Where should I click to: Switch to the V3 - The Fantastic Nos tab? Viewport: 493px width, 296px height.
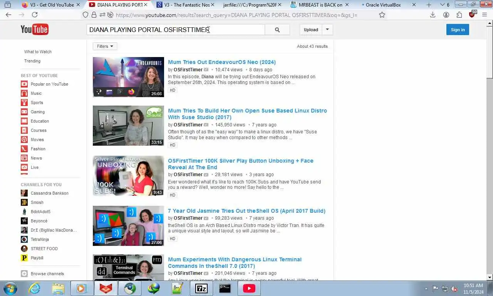click(x=186, y=5)
